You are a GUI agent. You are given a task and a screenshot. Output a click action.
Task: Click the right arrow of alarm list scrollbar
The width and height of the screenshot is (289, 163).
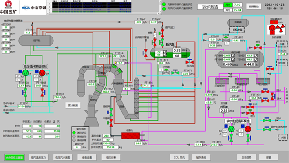[158, 13]
